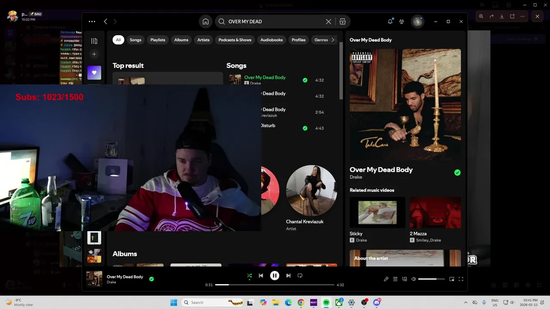550x309 pixels.
Task: Open the Liked Songs purple heart tile
Action: click(94, 73)
